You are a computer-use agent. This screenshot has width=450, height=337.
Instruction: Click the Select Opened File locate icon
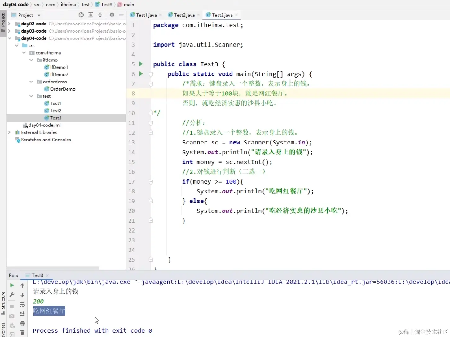(81, 15)
